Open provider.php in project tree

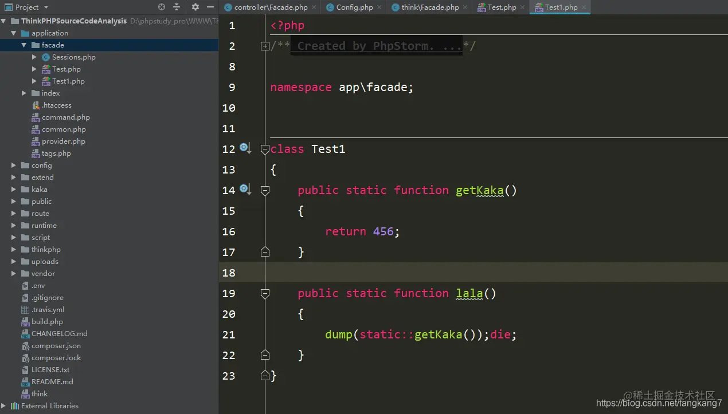point(63,141)
